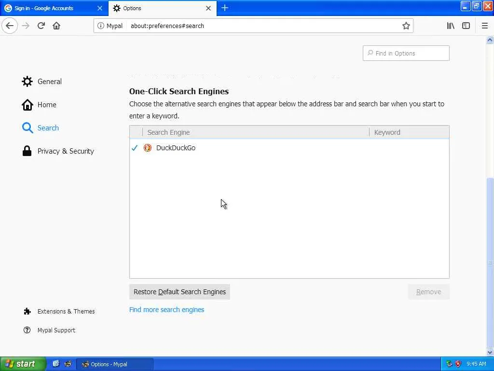Open the hamburger application menu

[x=485, y=26]
